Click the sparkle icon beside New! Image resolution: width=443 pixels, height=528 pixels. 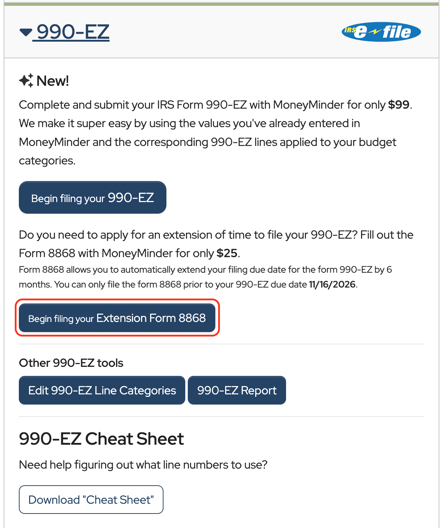pyautogui.click(x=26, y=80)
